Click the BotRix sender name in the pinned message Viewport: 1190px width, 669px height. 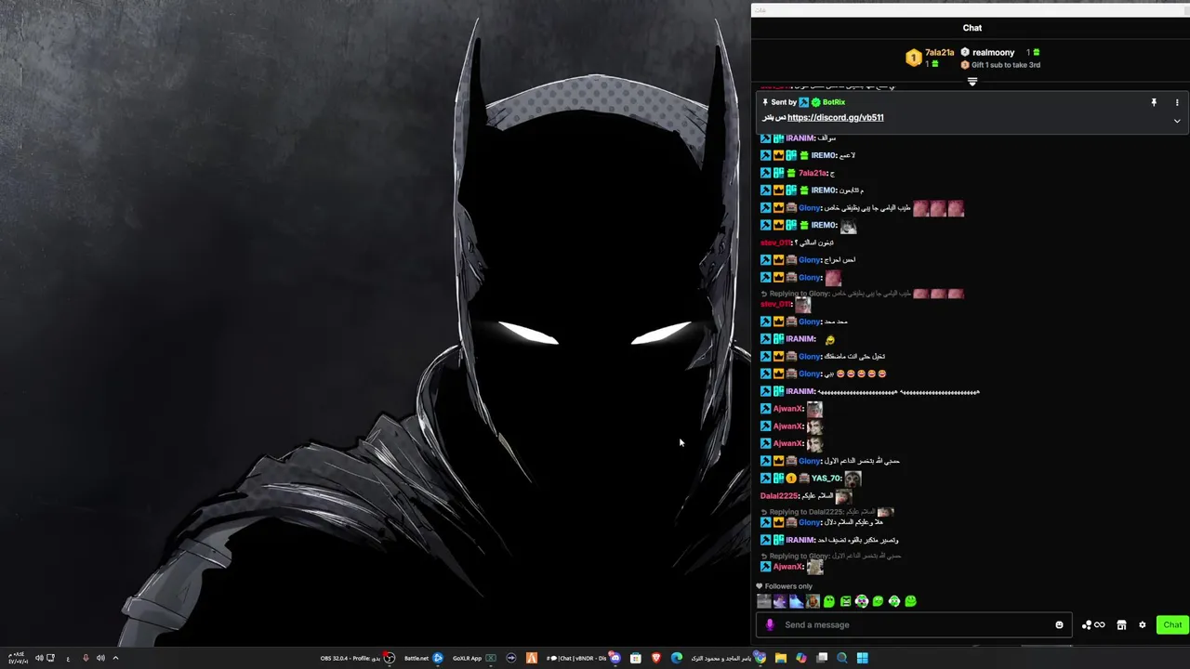point(834,102)
